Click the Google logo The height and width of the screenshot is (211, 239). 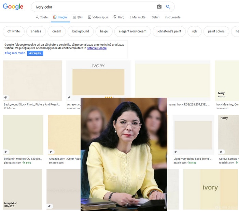coord(13,6)
